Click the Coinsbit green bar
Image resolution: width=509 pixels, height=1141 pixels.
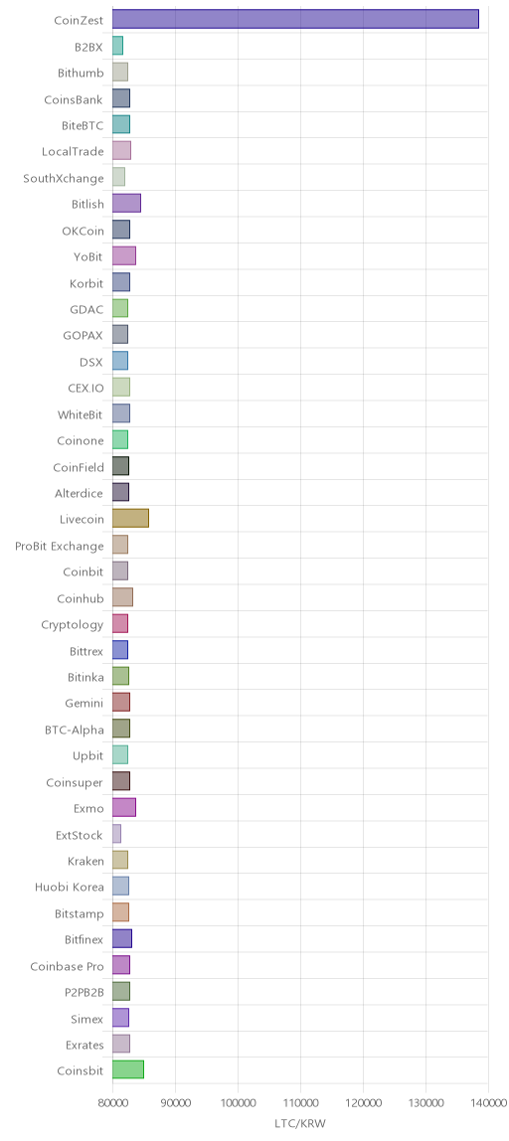pos(128,1069)
